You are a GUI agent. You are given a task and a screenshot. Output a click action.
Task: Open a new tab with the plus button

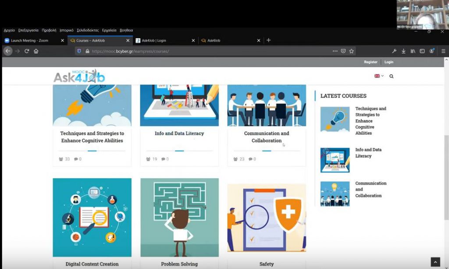click(269, 40)
